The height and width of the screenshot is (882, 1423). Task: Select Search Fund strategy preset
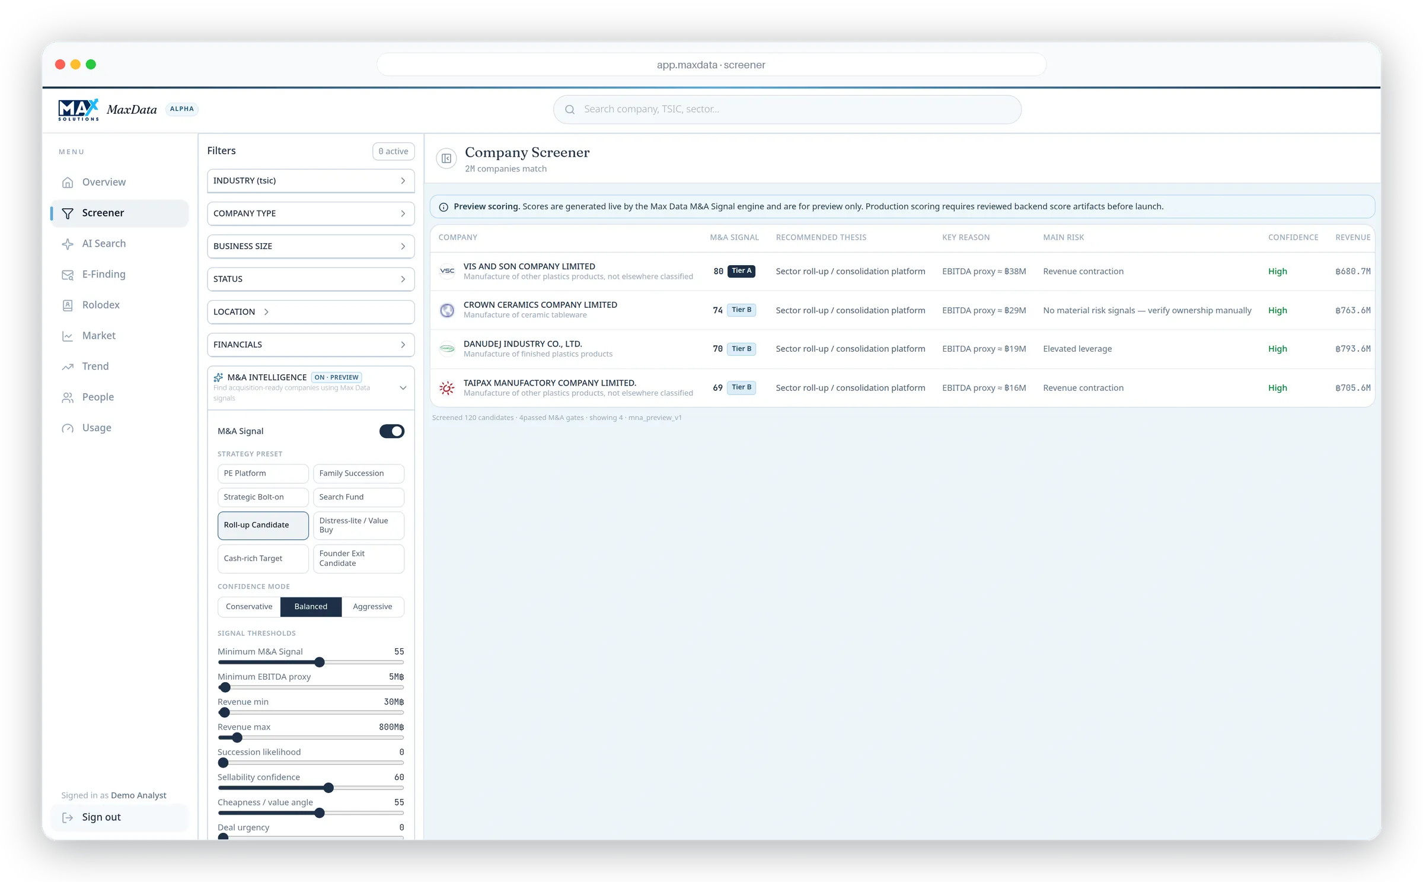[x=359, y=497]
